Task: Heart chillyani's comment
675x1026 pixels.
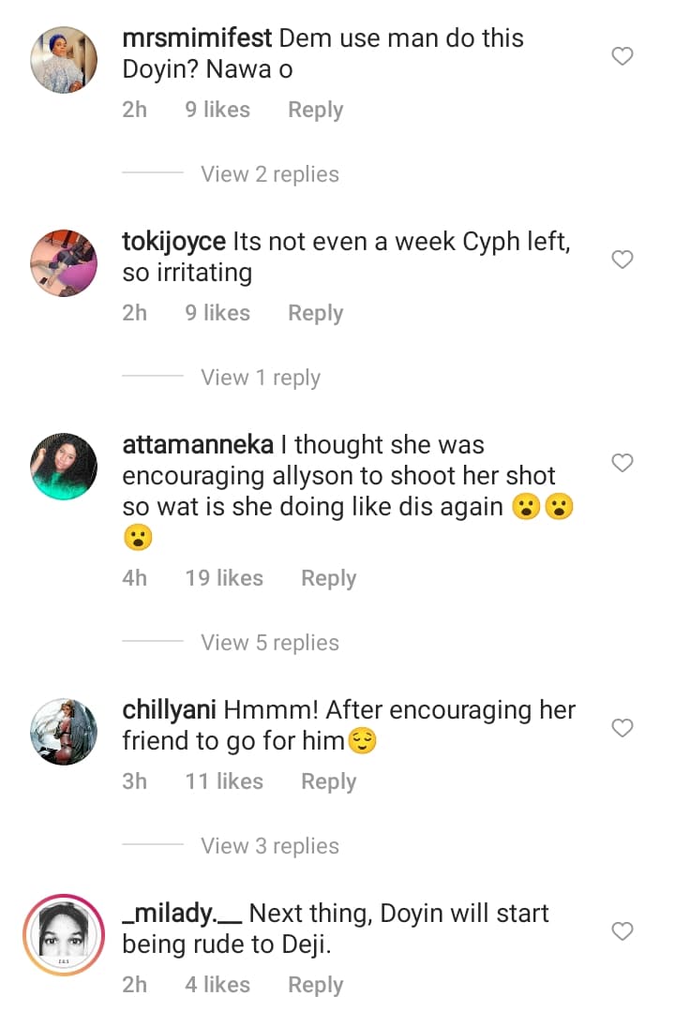Action: [622, 728]
